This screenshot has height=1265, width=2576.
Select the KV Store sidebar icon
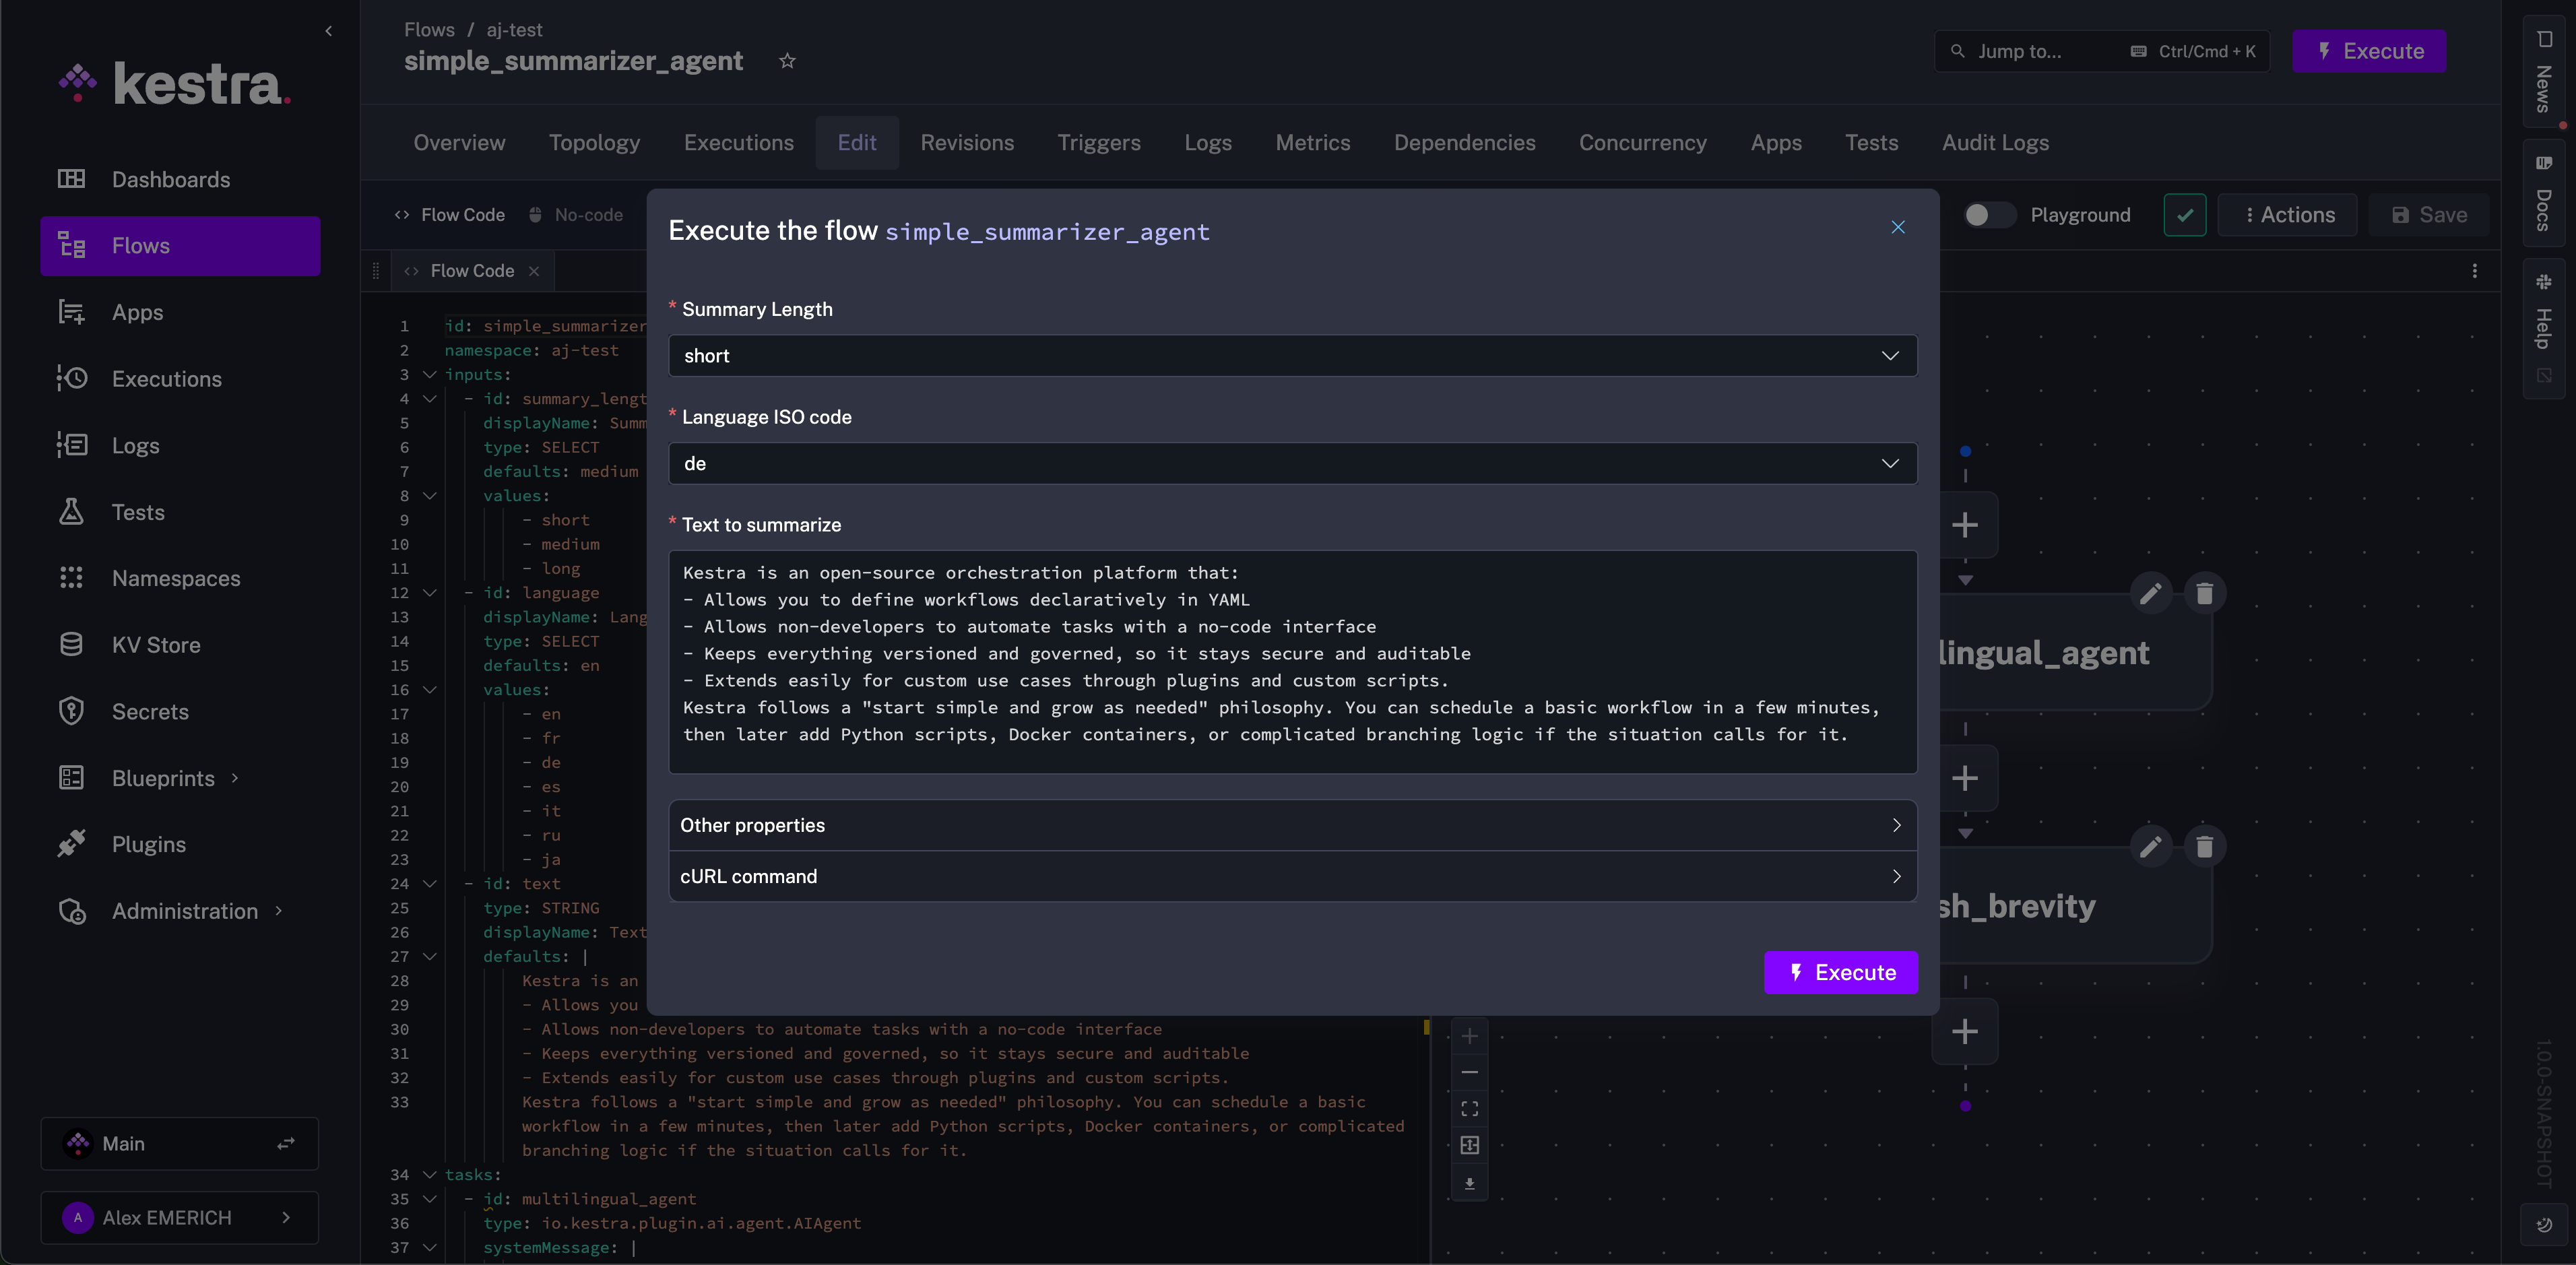click(72, 644)
